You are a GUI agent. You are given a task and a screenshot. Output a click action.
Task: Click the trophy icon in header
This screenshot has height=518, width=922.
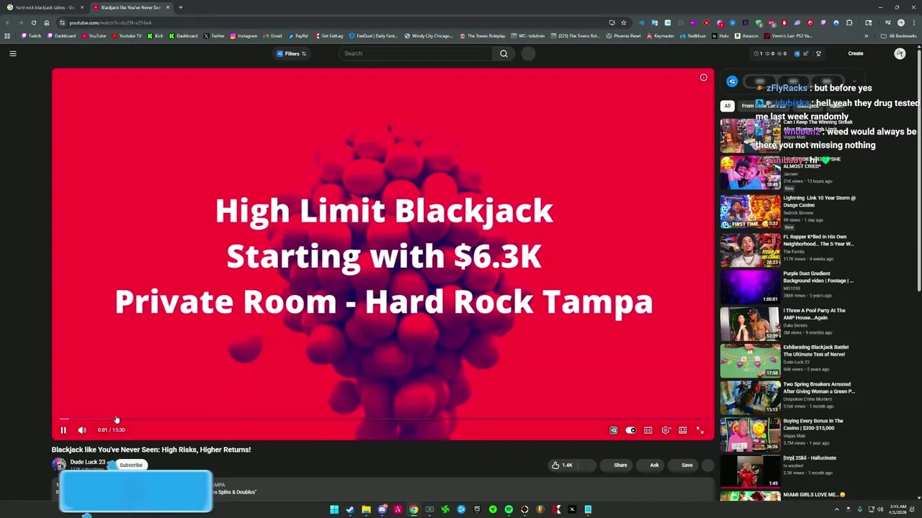[x=818, y=53]
